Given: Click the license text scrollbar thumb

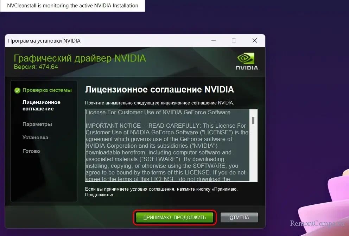Looking at the screenshot, I should (253, 121).
